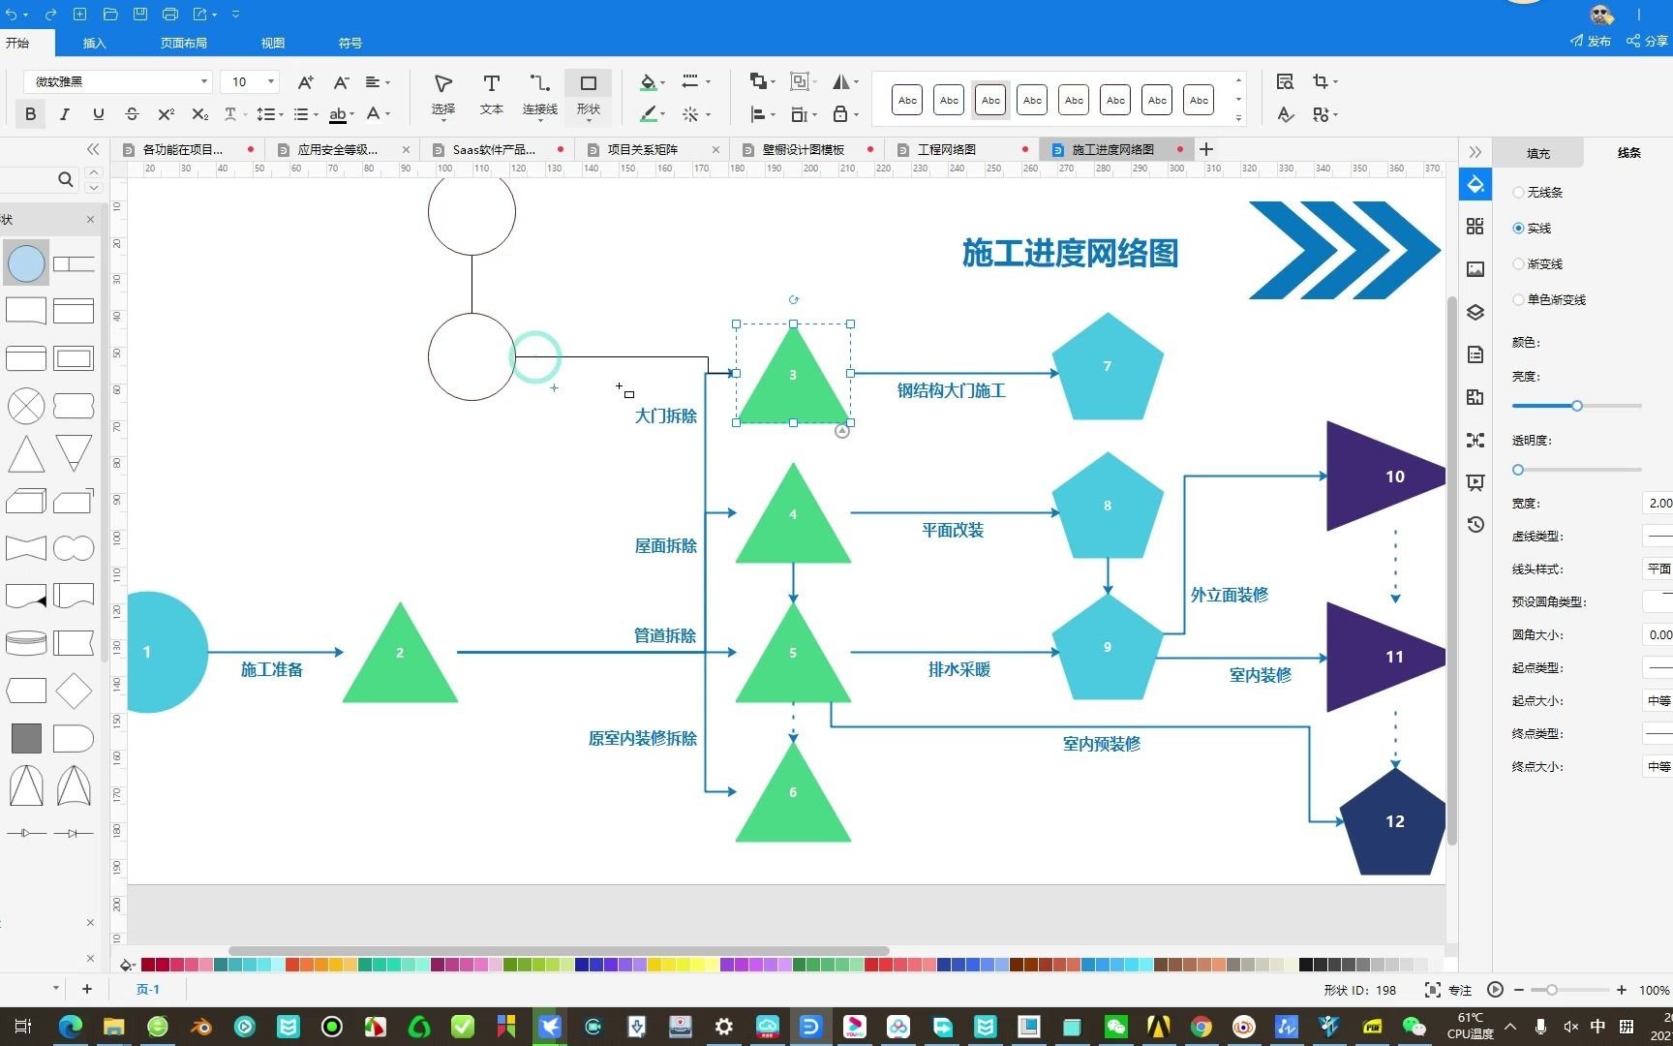The height and width of the screenshot is (1046, 1673).
Task: Adjust the 亮度 brightness slider
Action: click(1577, 406)
